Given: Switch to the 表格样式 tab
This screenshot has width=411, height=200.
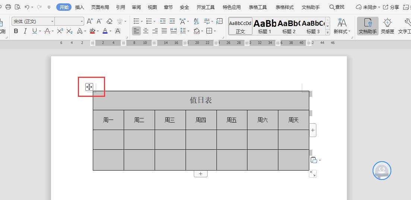Looking at the screenshot, I should [284, 7].
